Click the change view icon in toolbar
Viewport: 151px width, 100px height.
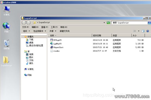(x=135, y=31)
